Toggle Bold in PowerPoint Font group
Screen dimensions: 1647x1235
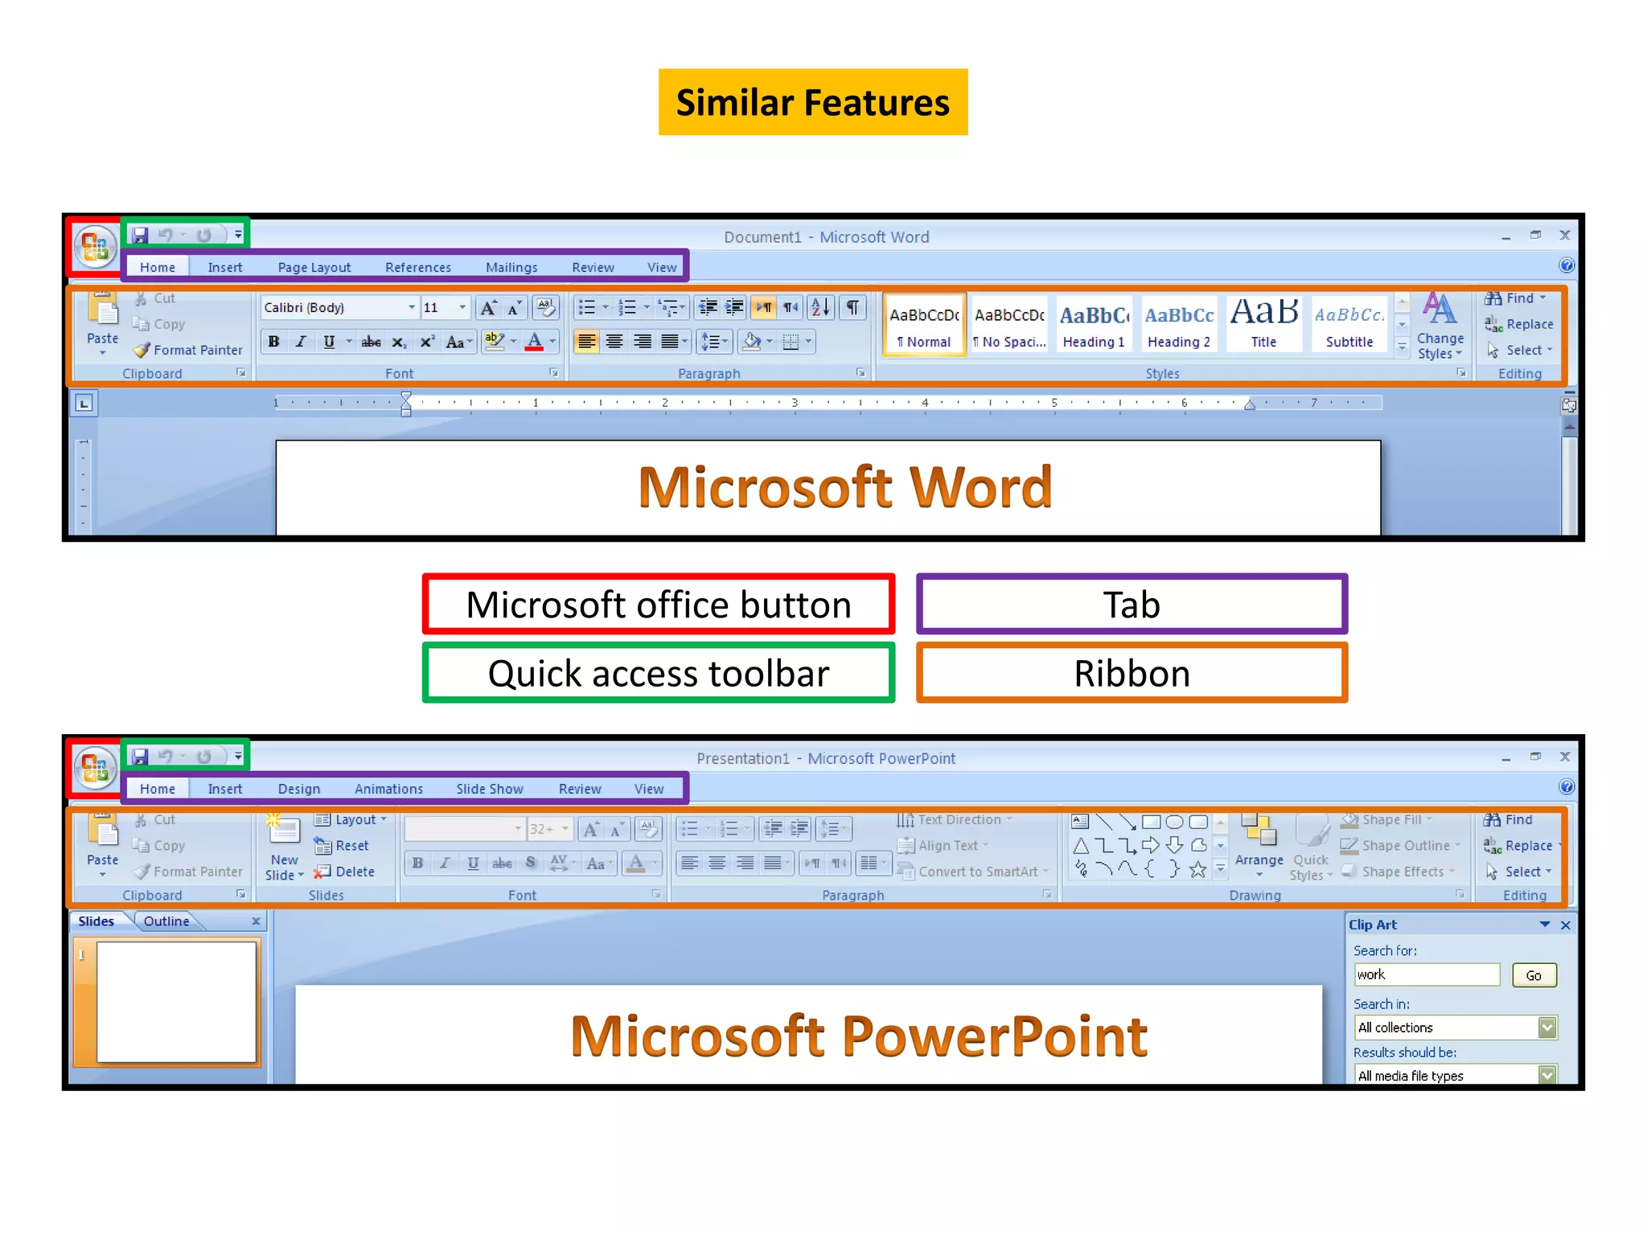point(417,863)
